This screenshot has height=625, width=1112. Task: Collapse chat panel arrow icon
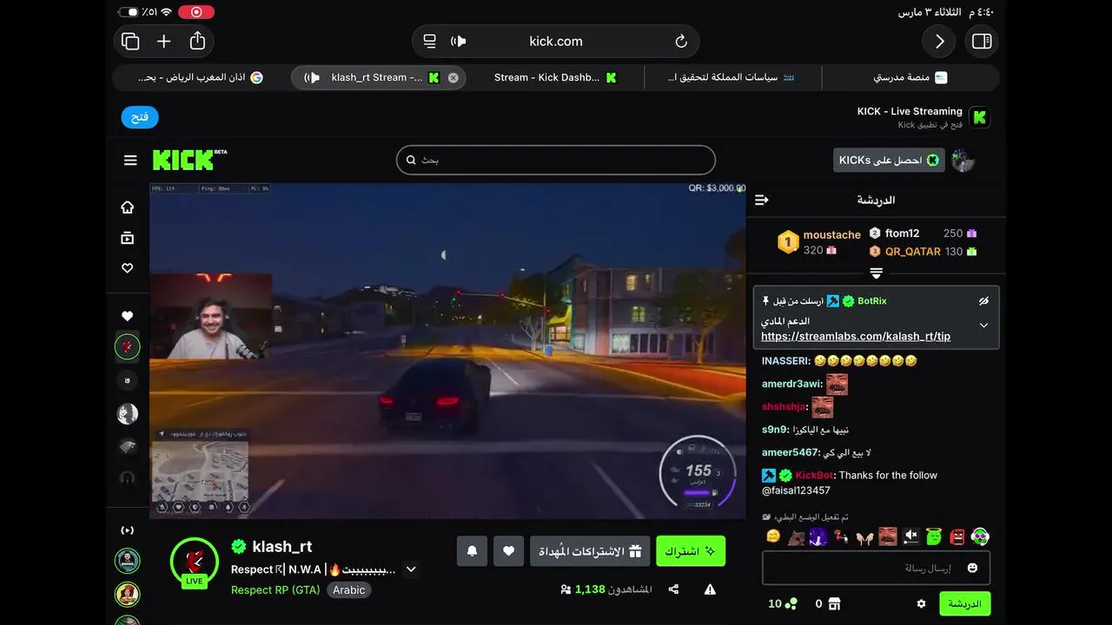click(762, 200)
